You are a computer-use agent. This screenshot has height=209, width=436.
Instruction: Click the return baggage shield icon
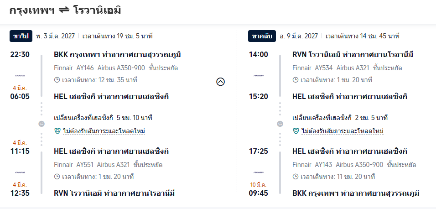(x=296, y=131)
